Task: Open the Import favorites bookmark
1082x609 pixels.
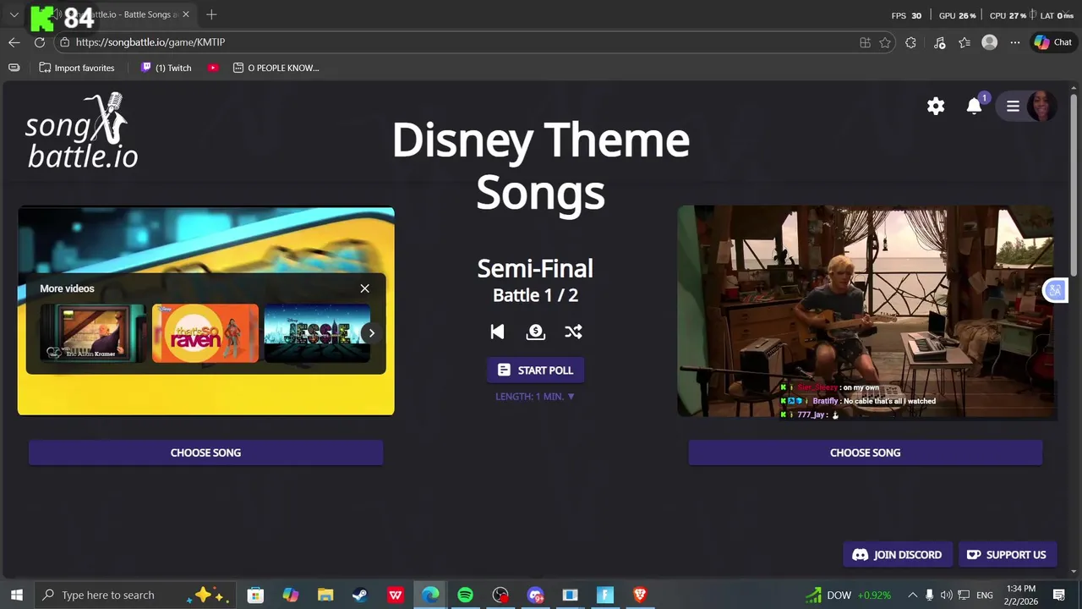Action: (x=77, y=68)
